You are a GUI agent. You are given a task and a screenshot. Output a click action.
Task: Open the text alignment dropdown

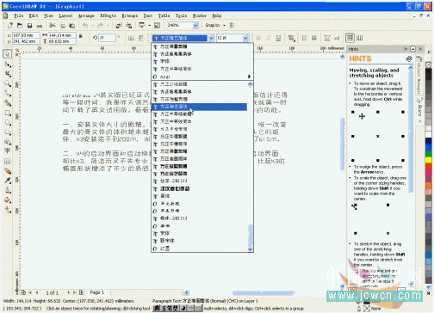point(292,38)
